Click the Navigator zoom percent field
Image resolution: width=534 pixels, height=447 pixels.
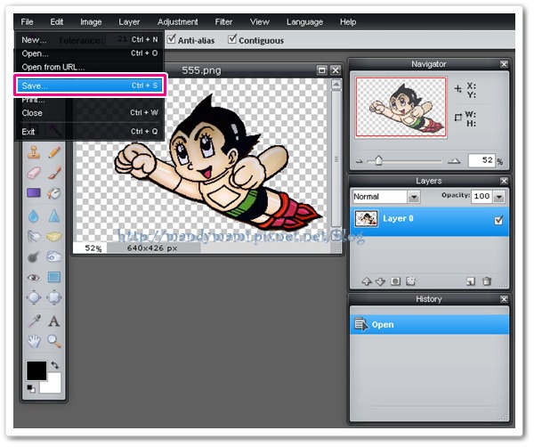point(481,160)
